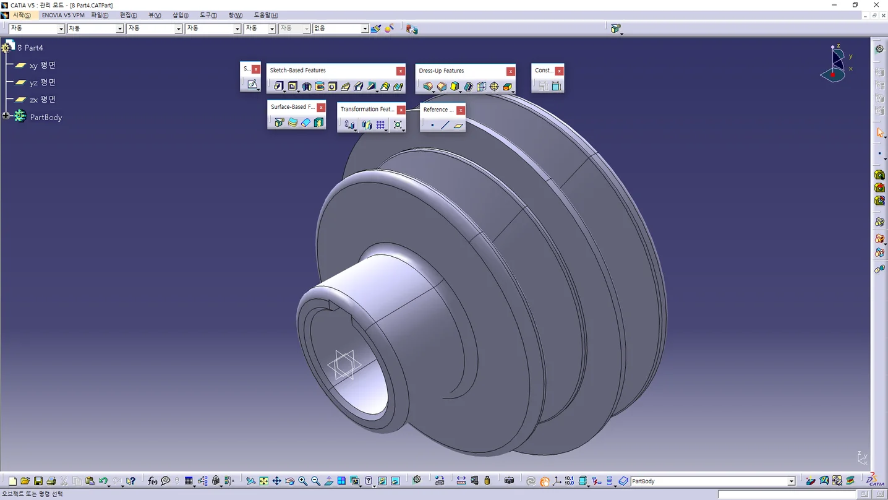
Task: Select the Thickness tool
Action: (x=481, y=87)
